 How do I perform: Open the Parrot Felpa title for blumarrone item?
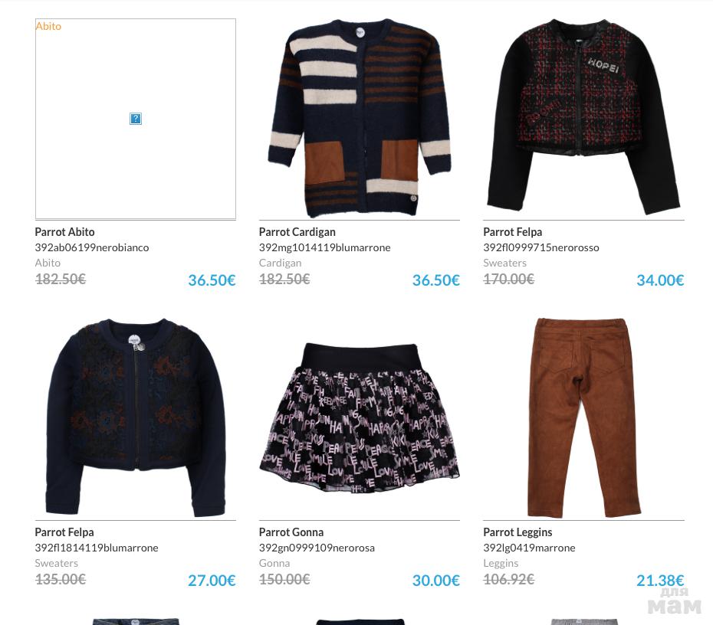coord(64,532)
